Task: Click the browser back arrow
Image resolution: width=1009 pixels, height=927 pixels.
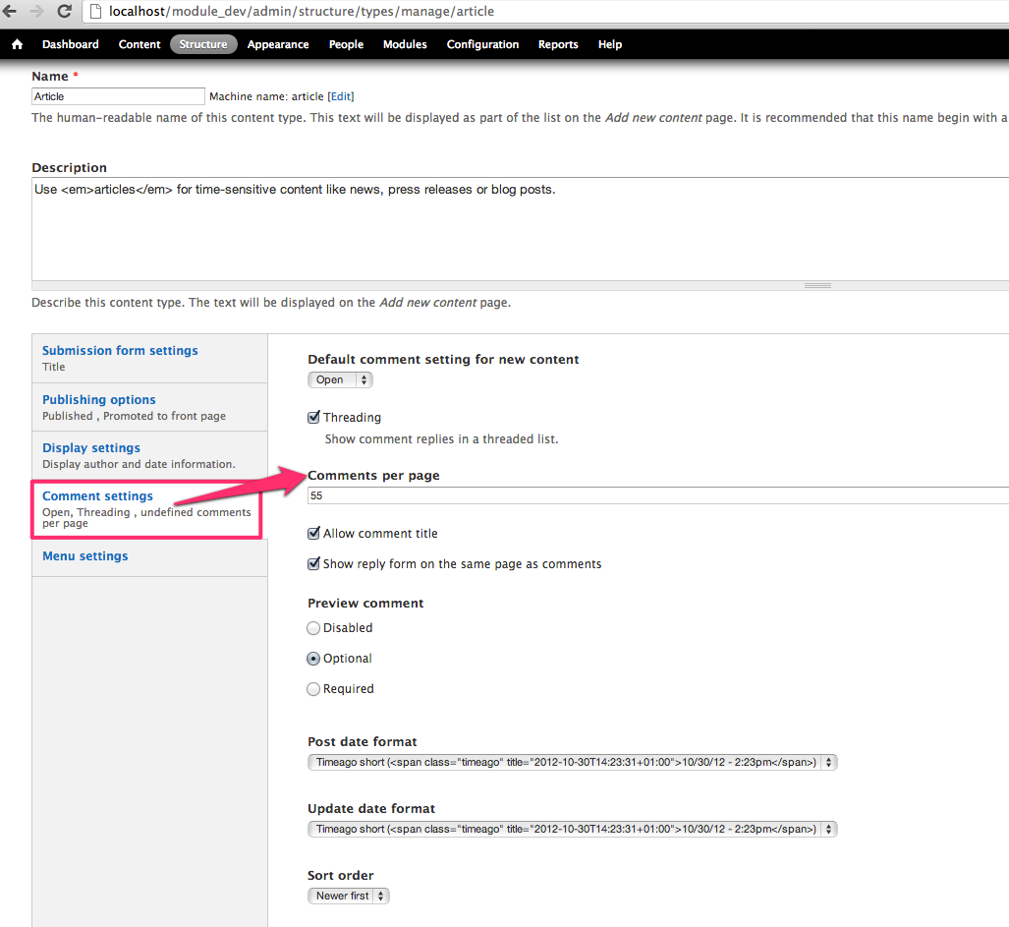Action: click(x=10, y=11)
